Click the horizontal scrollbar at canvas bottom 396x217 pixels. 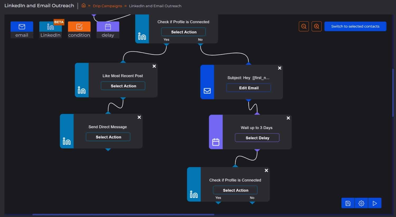point(123,215)
